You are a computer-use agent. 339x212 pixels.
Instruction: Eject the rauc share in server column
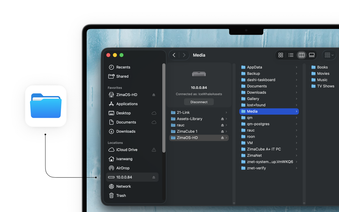(x=222, y=125)
